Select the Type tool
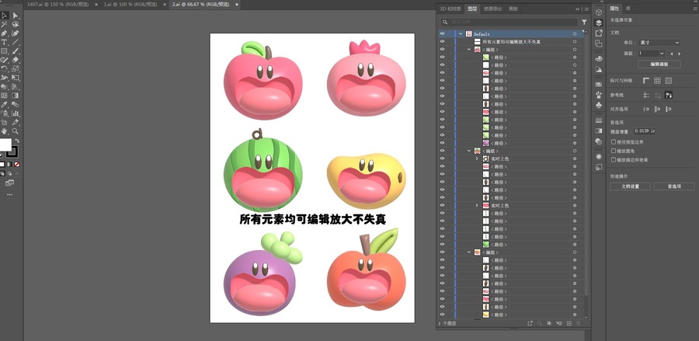 point(4,42)
